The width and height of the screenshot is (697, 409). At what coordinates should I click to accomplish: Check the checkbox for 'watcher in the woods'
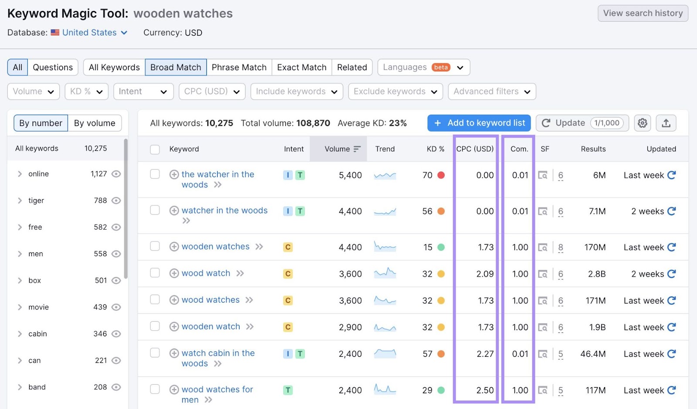155,210
